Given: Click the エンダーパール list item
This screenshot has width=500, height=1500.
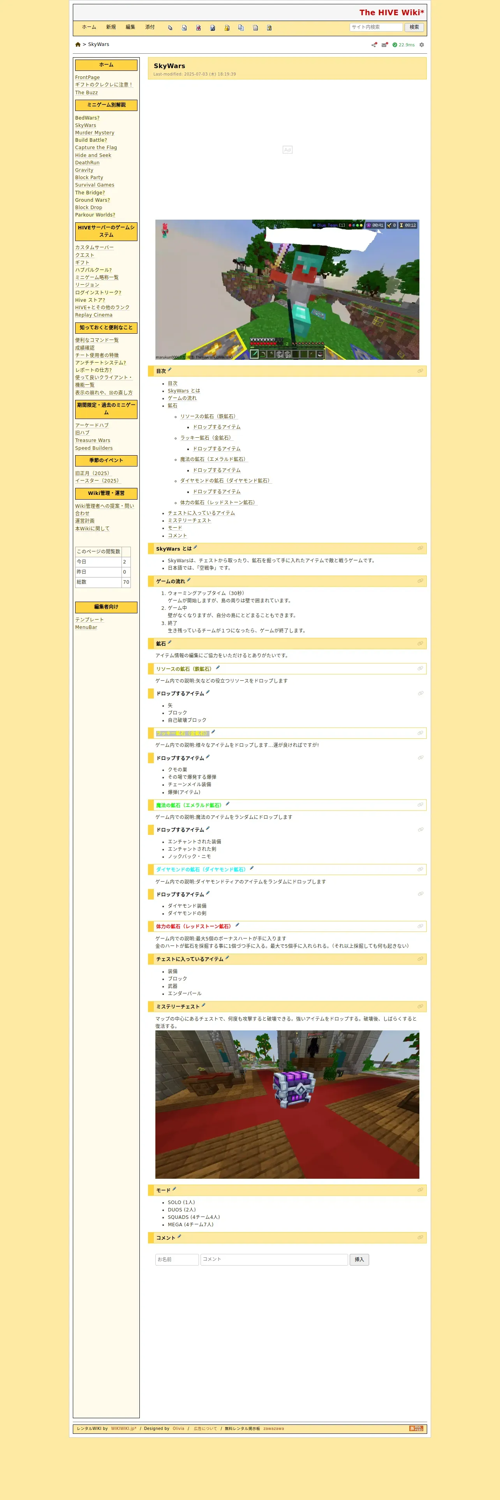Looking at the screenshot, I should (x=185, y=993).
